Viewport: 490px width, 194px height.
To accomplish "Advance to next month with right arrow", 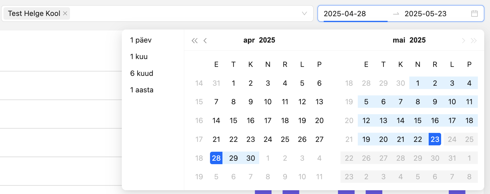I will tap(463, 41).
